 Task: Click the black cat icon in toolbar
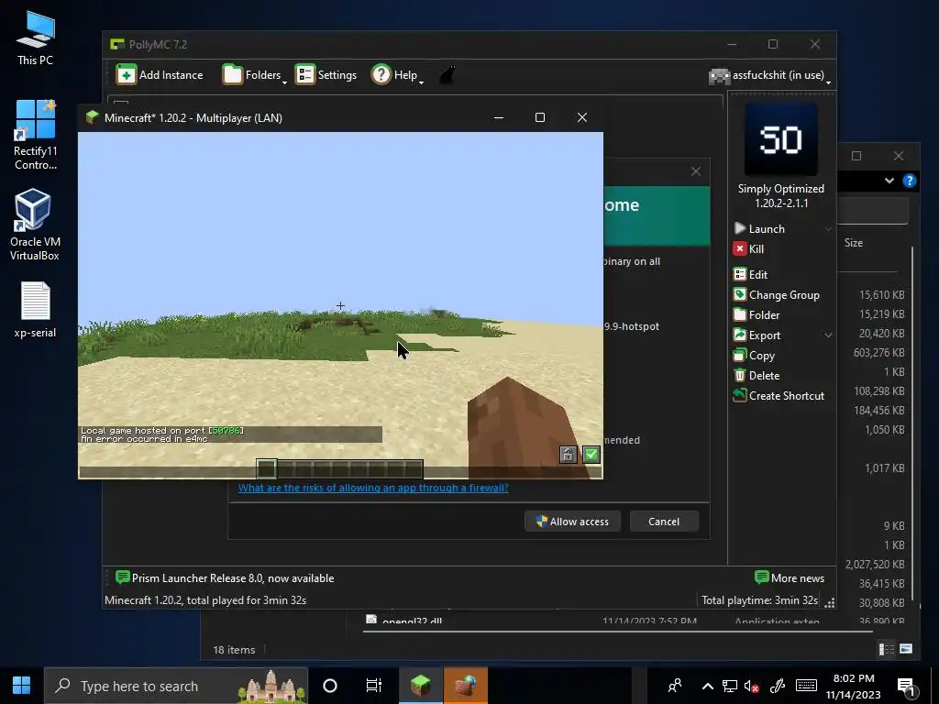[x=447, y=75]
